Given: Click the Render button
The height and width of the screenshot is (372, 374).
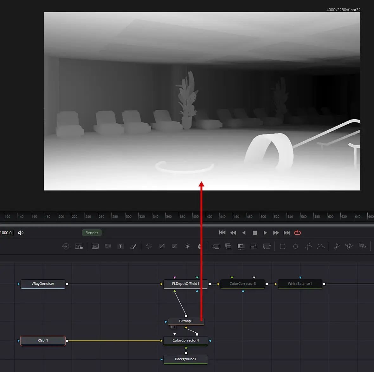Looking at the screenshot, I should tap(92, 233).
